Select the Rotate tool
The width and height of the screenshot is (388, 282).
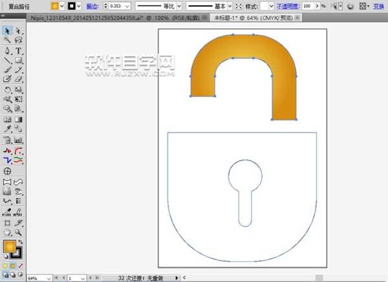(7, 90)
